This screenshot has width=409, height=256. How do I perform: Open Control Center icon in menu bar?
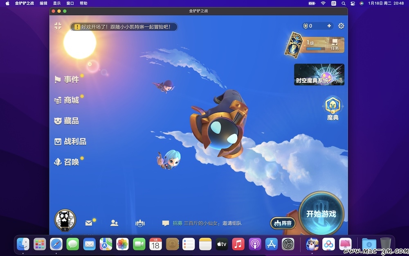click(353, 3)
